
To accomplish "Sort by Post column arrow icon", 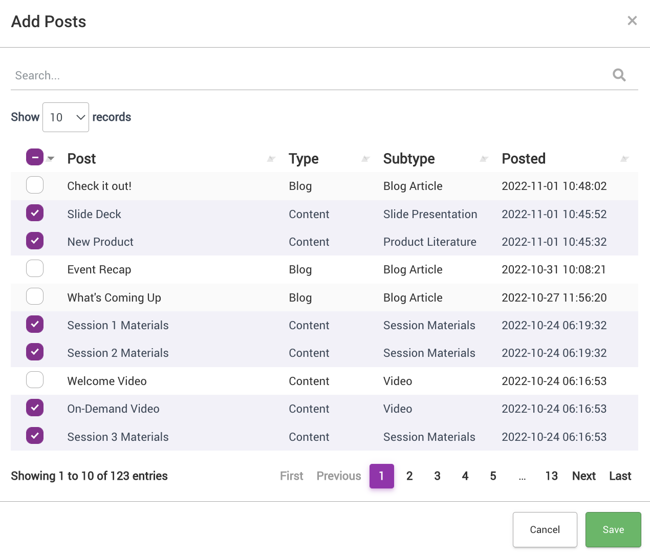I will pos(271,159).
